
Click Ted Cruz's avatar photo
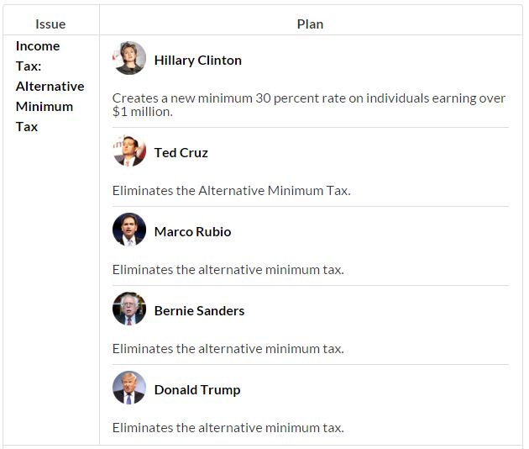[x=129, y=151]
